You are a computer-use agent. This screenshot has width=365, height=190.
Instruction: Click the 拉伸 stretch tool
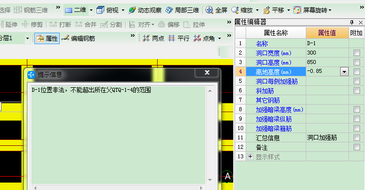tap(194, 24)
